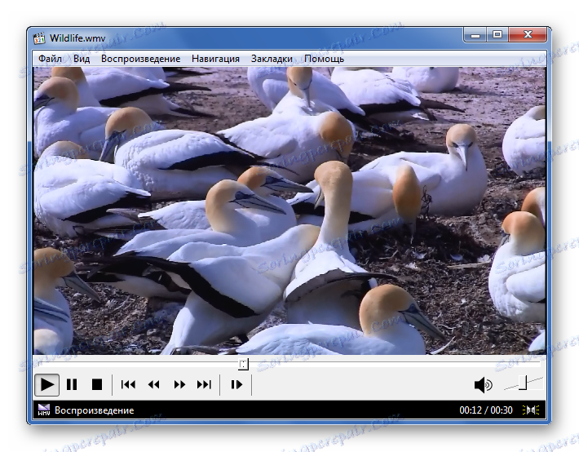
Task: Click the Воспроизведение status text
Action: pos(94,410)
